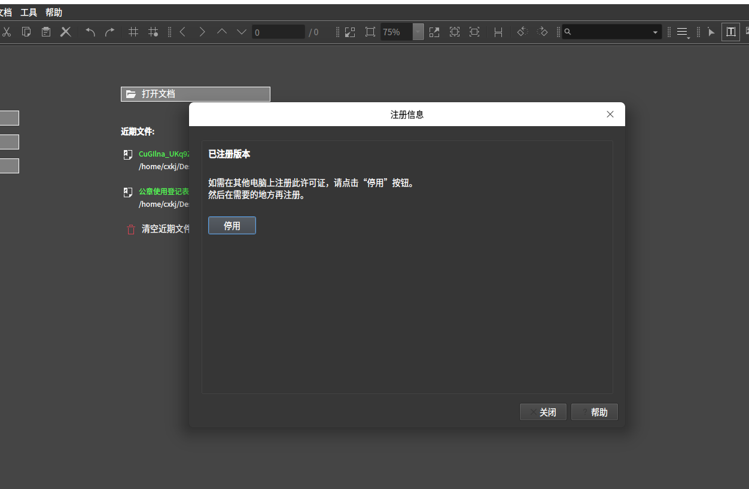Open the 帮助 menu in the menu bar

[54, 13]
